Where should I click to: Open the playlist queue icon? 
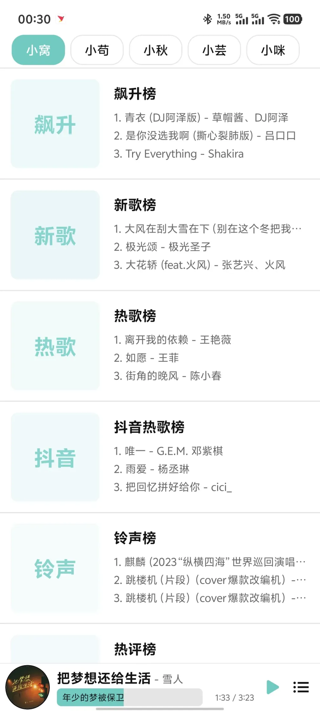301,687
